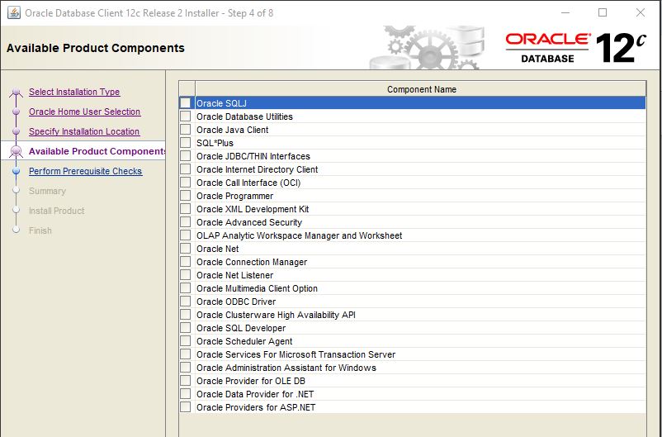This screenshot has height=437, width=662.
Task: Select the SQL*Plus row text
Action: point(215,143)
